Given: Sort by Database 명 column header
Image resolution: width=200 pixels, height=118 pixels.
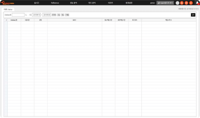Looking at the screenshot, I should 14,20.
